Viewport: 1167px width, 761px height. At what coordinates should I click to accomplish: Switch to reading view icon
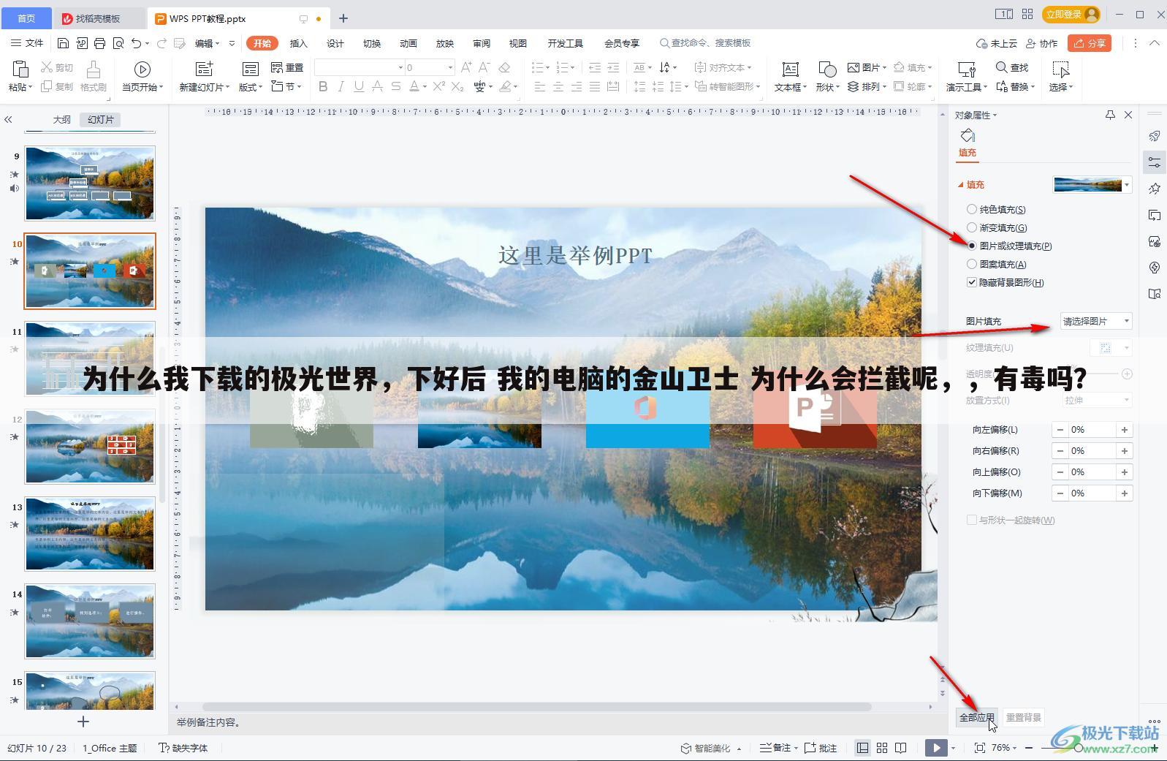pyautogui.click(x=901, y=748)
